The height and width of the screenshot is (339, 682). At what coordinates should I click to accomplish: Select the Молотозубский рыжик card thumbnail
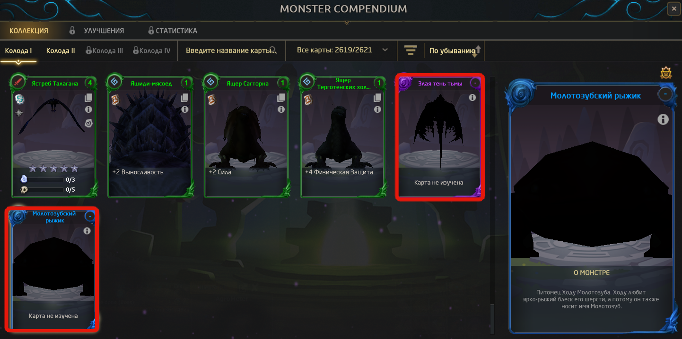pyautogui.click(x=53, y=268)
